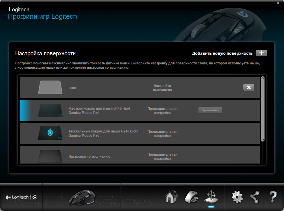Open the Home house icon

pyautogui.click(x=172, y=197)
